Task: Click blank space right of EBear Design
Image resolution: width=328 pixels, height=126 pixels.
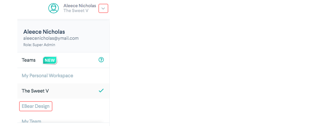Action: pos(81,106)
